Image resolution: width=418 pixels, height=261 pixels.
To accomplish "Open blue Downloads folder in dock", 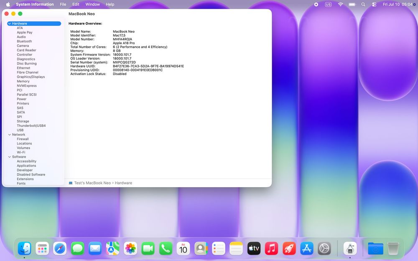I will tap(375, 248).
